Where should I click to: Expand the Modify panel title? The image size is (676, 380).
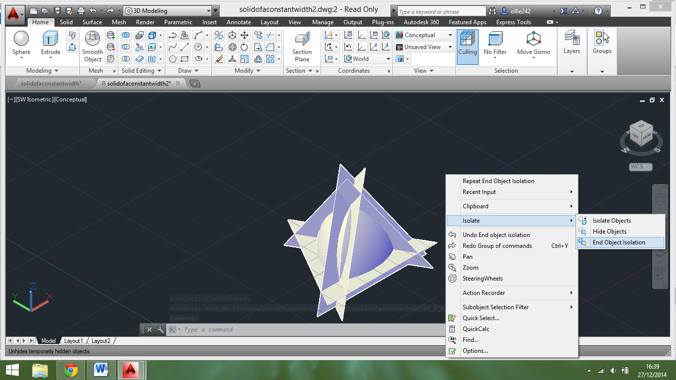coord(247,71)
